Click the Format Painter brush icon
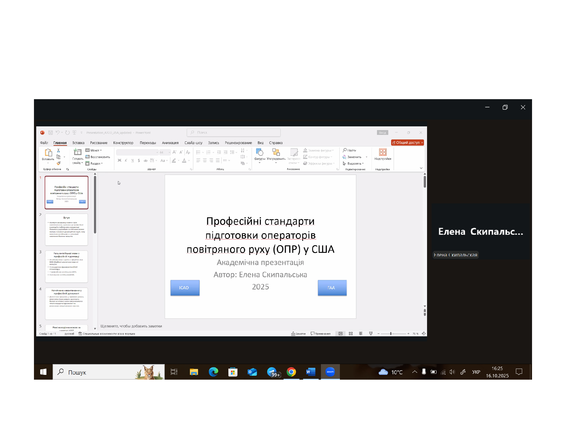566x425 pixels. click(x=59, y=163)
